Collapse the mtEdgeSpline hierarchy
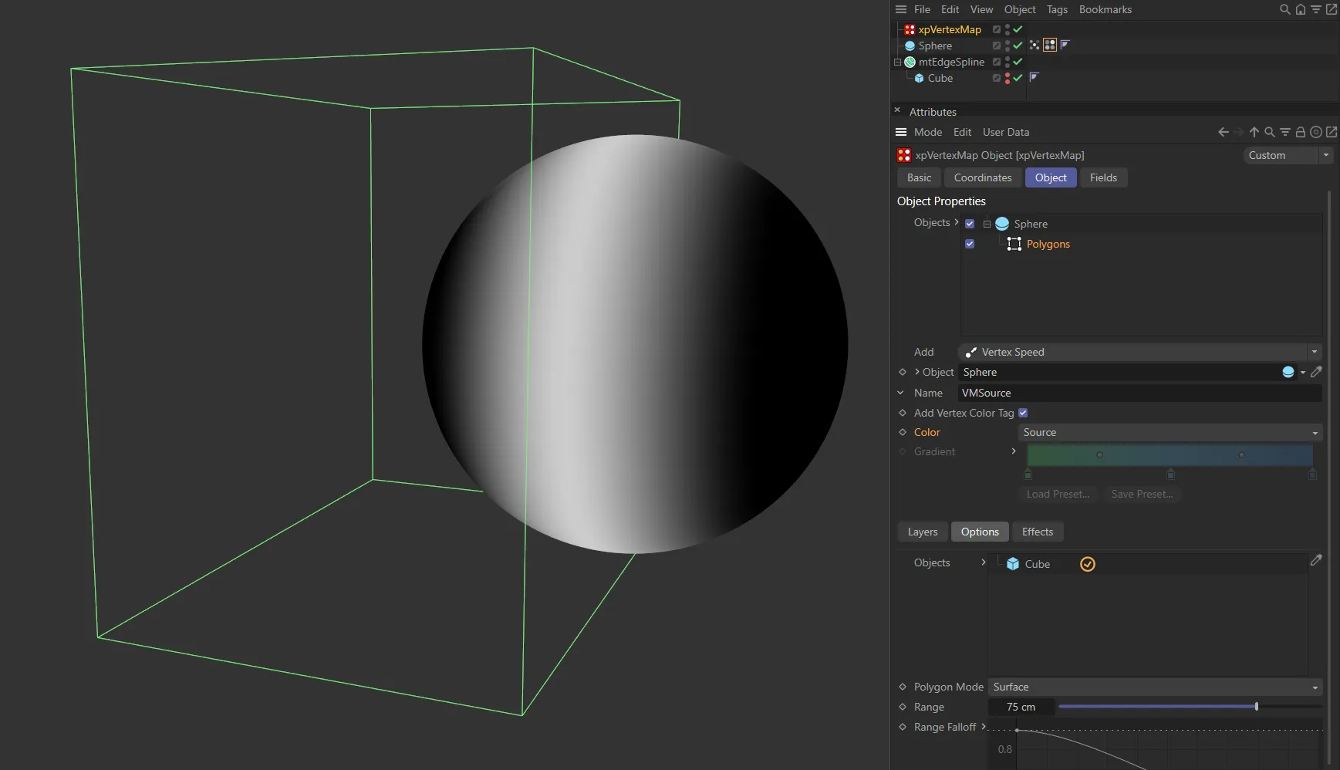The height and width of the screenshot is (770, 1340). (x=896, y=62)
